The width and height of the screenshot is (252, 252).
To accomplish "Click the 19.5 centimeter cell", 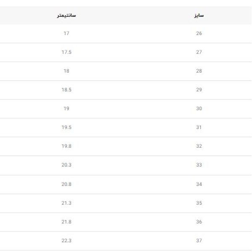I will click(x=66, y=127).
